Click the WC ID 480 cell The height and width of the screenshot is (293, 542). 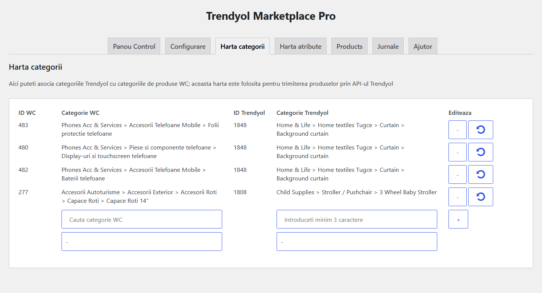[23, 148]
